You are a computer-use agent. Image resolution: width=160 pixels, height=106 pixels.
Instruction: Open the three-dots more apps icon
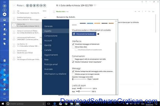tap(5, 99)
